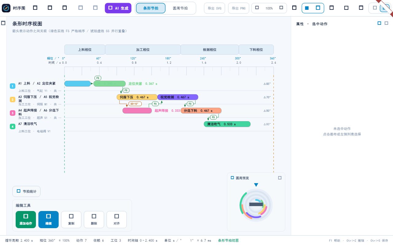Collapse the 圆周预览 panel corner icon
Image resolution: width=393 pixels, height=245 pixels.
point(280,178)
